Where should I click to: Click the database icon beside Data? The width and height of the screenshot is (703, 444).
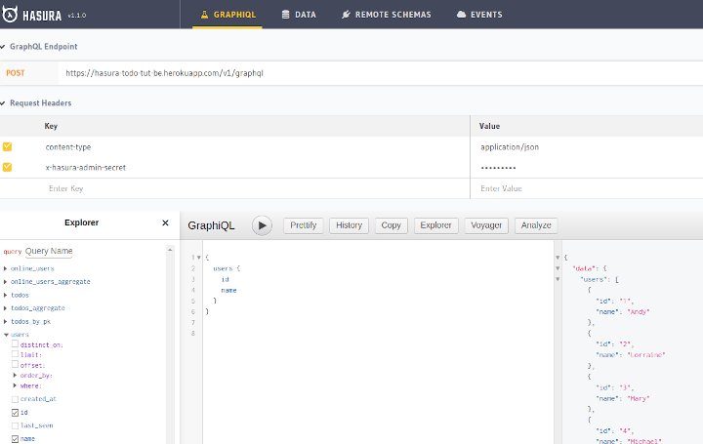(285, 15)
